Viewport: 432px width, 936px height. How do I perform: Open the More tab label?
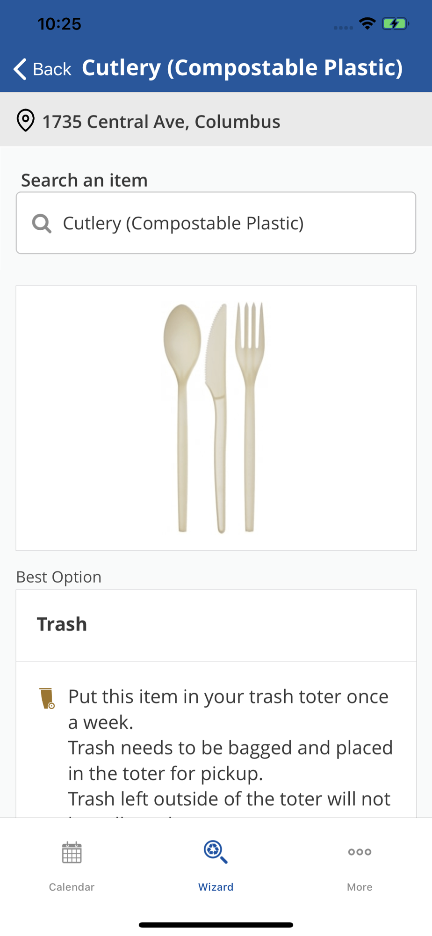[360, 887]
